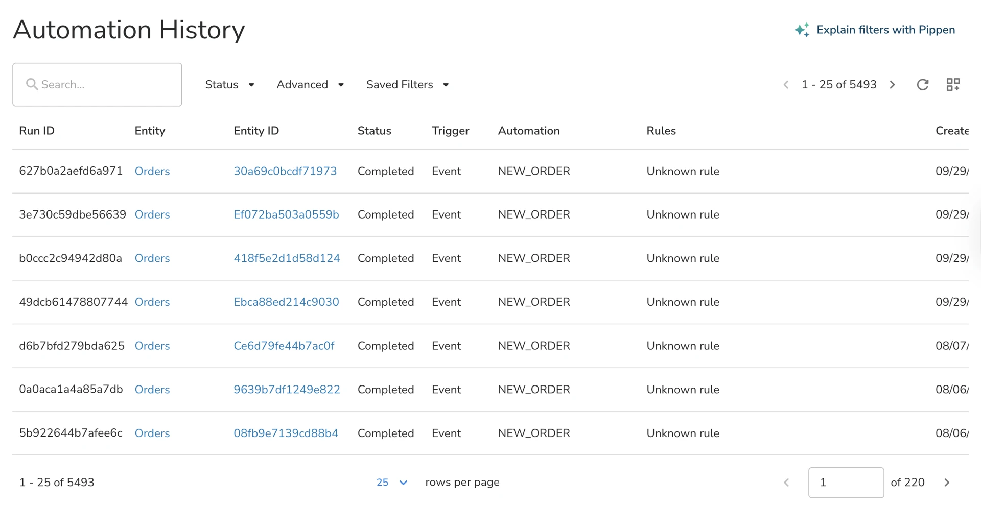Focus the Search input field

(x=97, y=85)
